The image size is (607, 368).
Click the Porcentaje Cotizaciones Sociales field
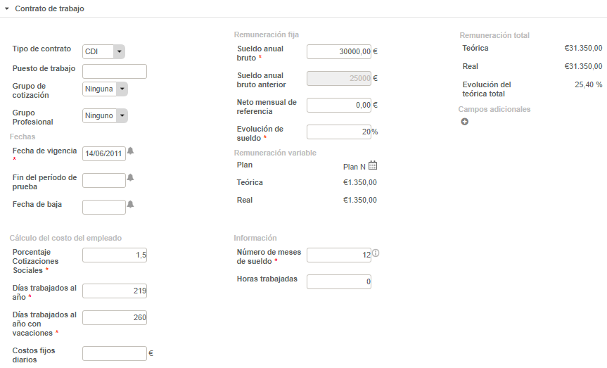115,255
